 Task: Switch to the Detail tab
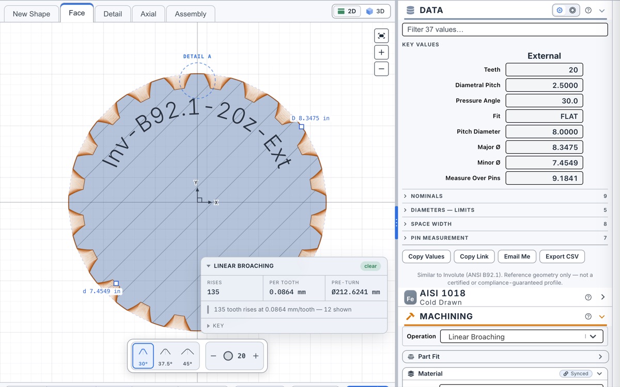click(x=113, y=14)
